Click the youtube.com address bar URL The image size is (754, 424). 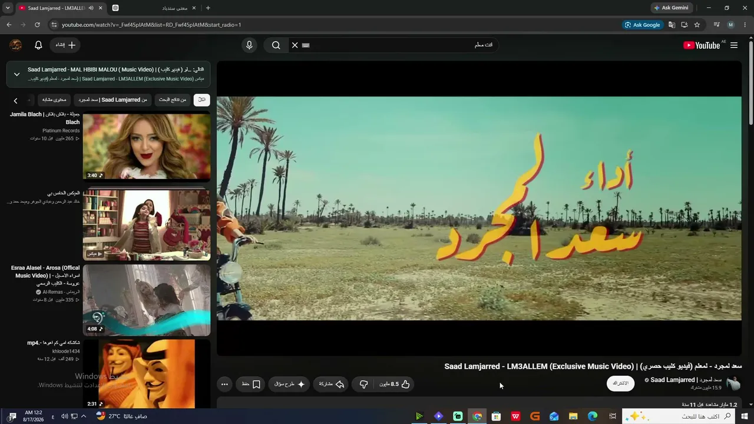tap(151, 25)
